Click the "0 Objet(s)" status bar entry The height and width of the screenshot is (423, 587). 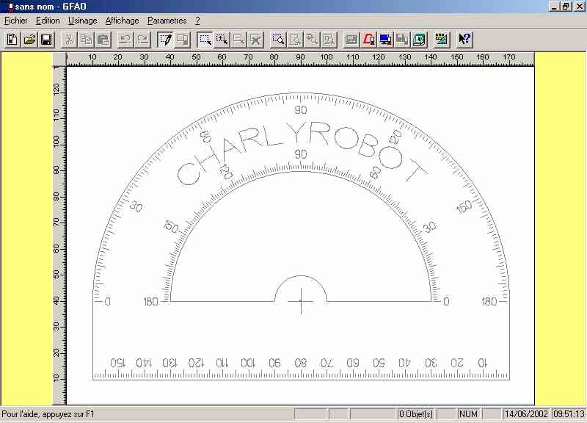[x=415, y=414]
